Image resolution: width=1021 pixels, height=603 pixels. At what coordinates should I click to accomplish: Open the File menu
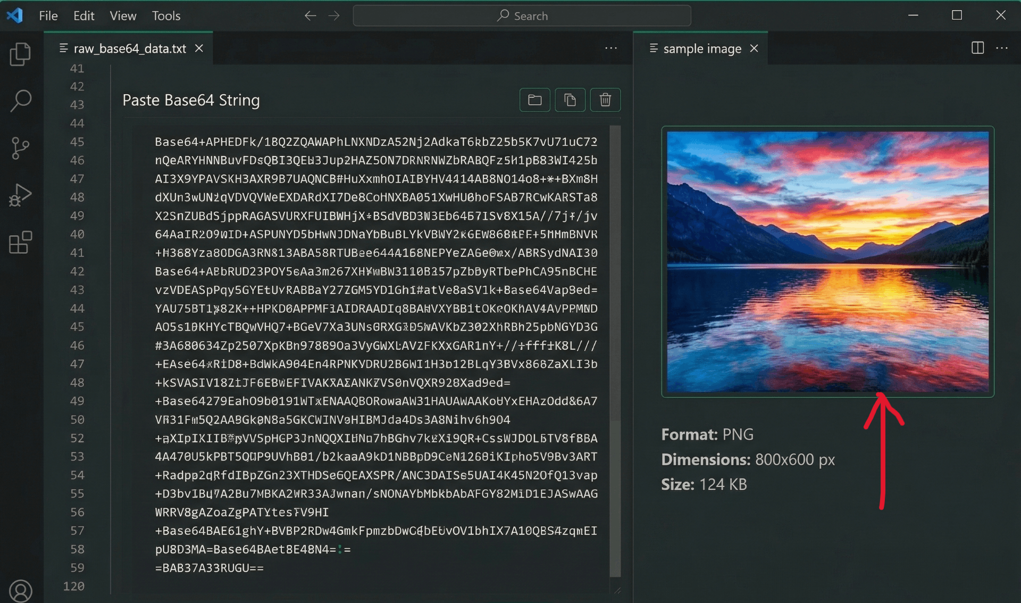pos(48,15)
